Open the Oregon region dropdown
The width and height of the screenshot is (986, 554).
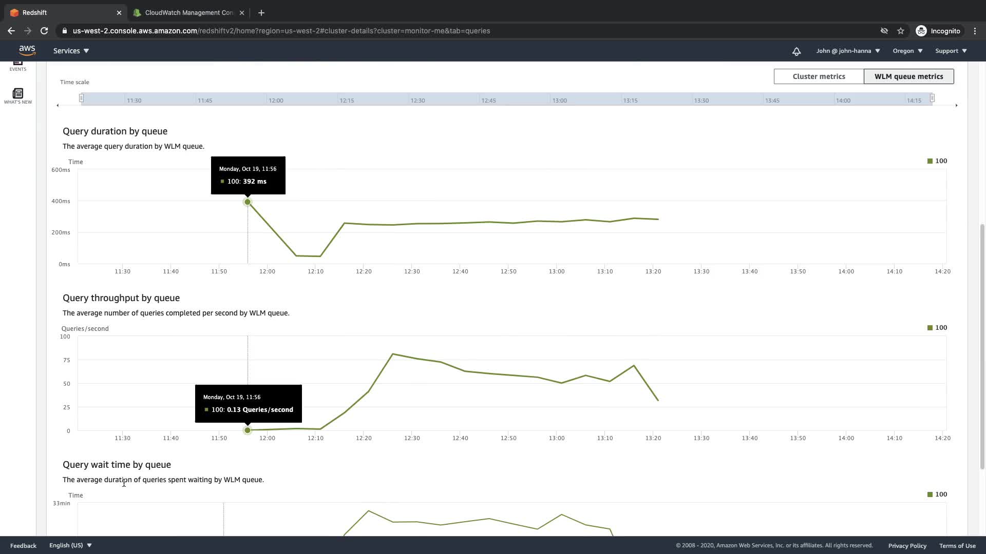click(x=907, y=51)
